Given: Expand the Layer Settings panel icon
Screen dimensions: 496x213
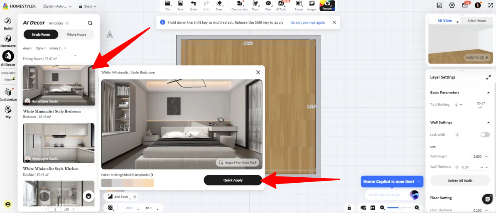Looking at the screenshot, I should [489, 77].
